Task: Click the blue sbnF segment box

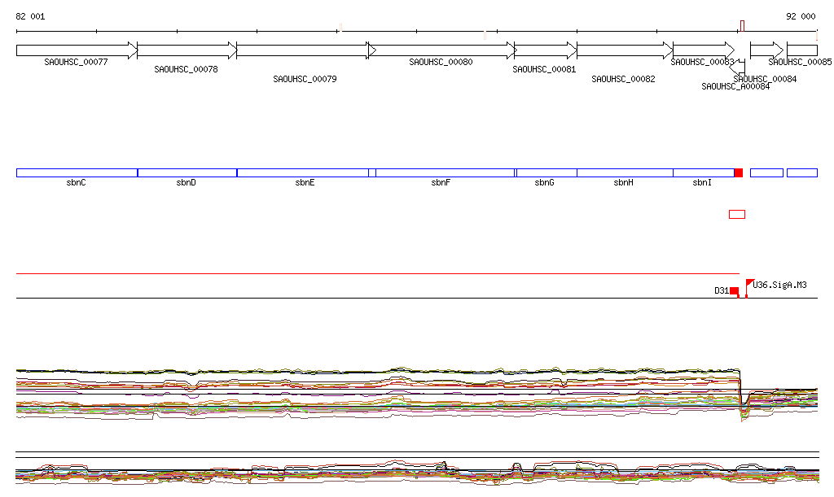Action: point(444,172)
